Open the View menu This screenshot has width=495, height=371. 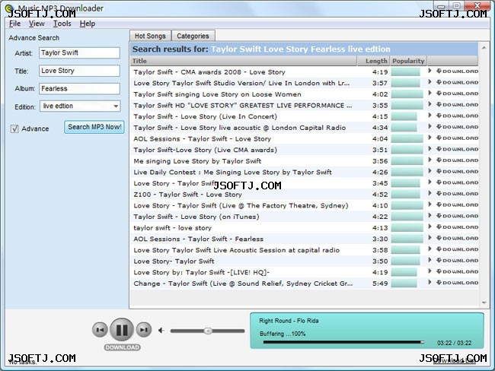(x=37, y=24)
